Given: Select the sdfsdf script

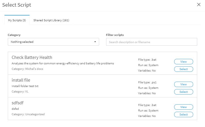Looking at the screenshot, I should (x=184, y=114).
